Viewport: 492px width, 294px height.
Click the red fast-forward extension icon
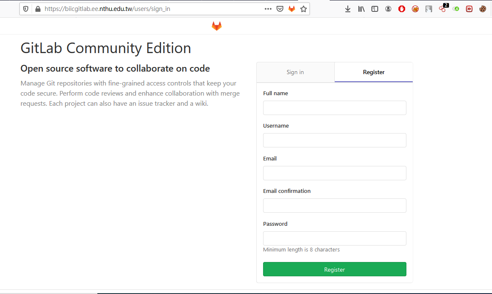(469, 9)
